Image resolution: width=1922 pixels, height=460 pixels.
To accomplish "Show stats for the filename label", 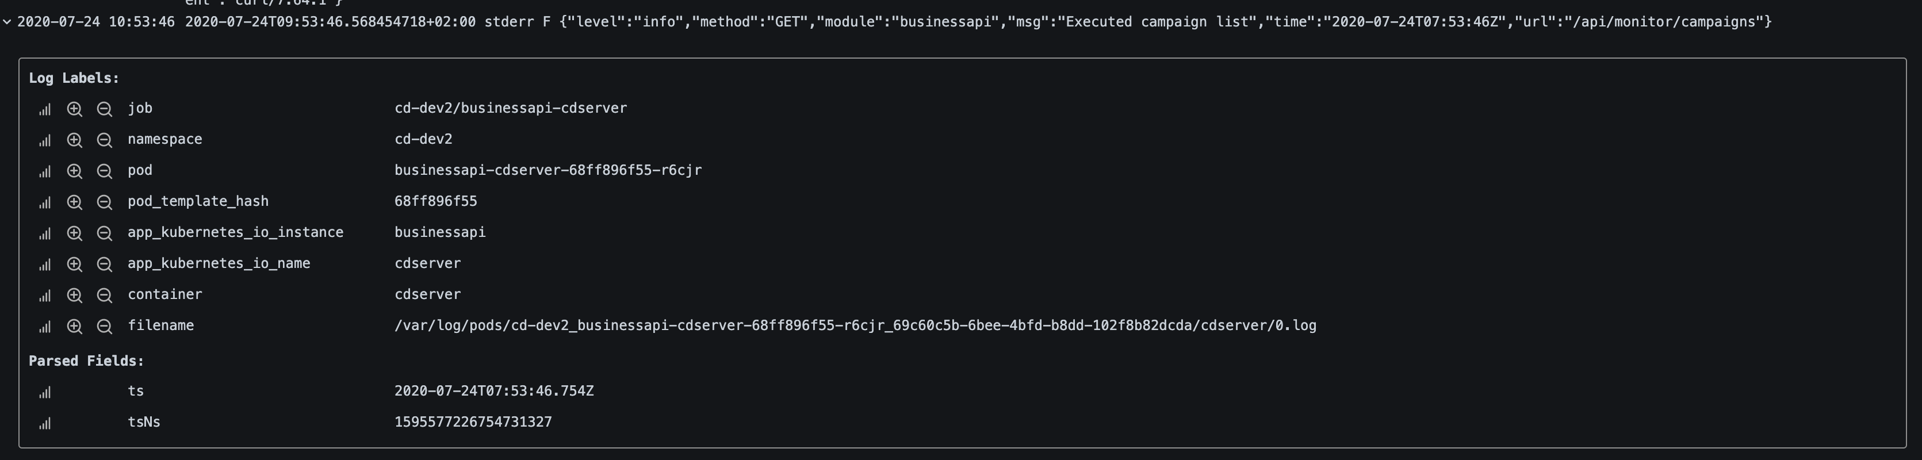I will point(45,327).
